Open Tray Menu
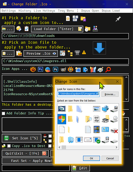The height and width of the screenshot is (172, 133). pyautogui.click(x=66, y=11)
